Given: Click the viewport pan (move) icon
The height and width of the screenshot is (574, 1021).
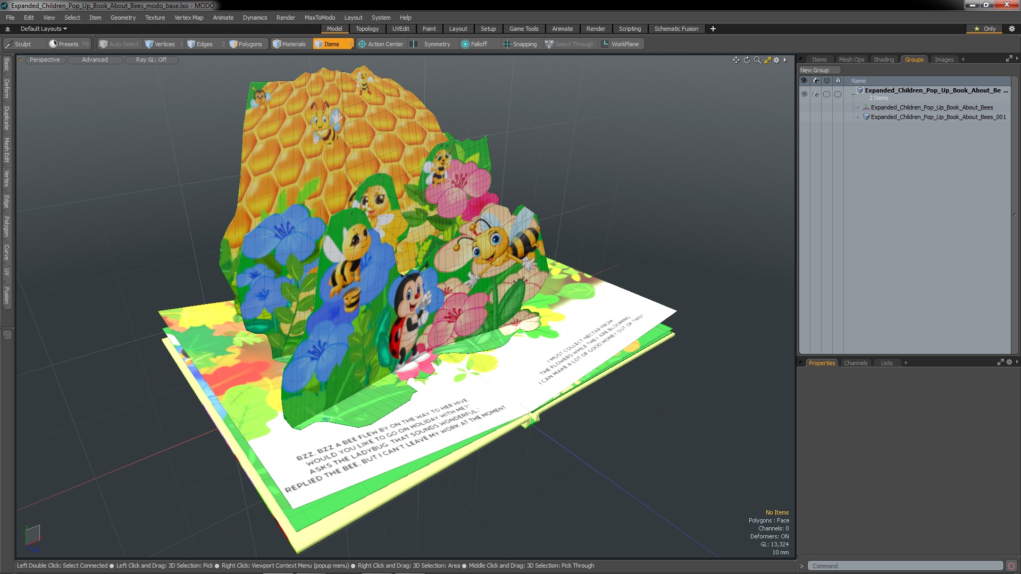Looking at the screenshot, I should click(736, 60).
